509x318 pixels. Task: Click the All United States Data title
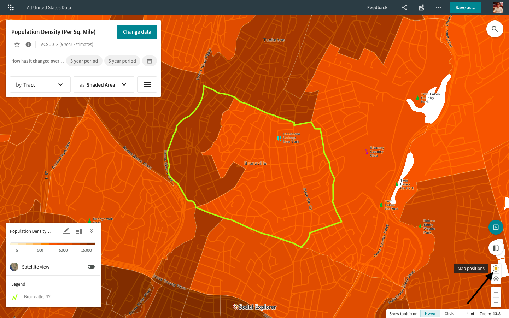tap(49, 7)
